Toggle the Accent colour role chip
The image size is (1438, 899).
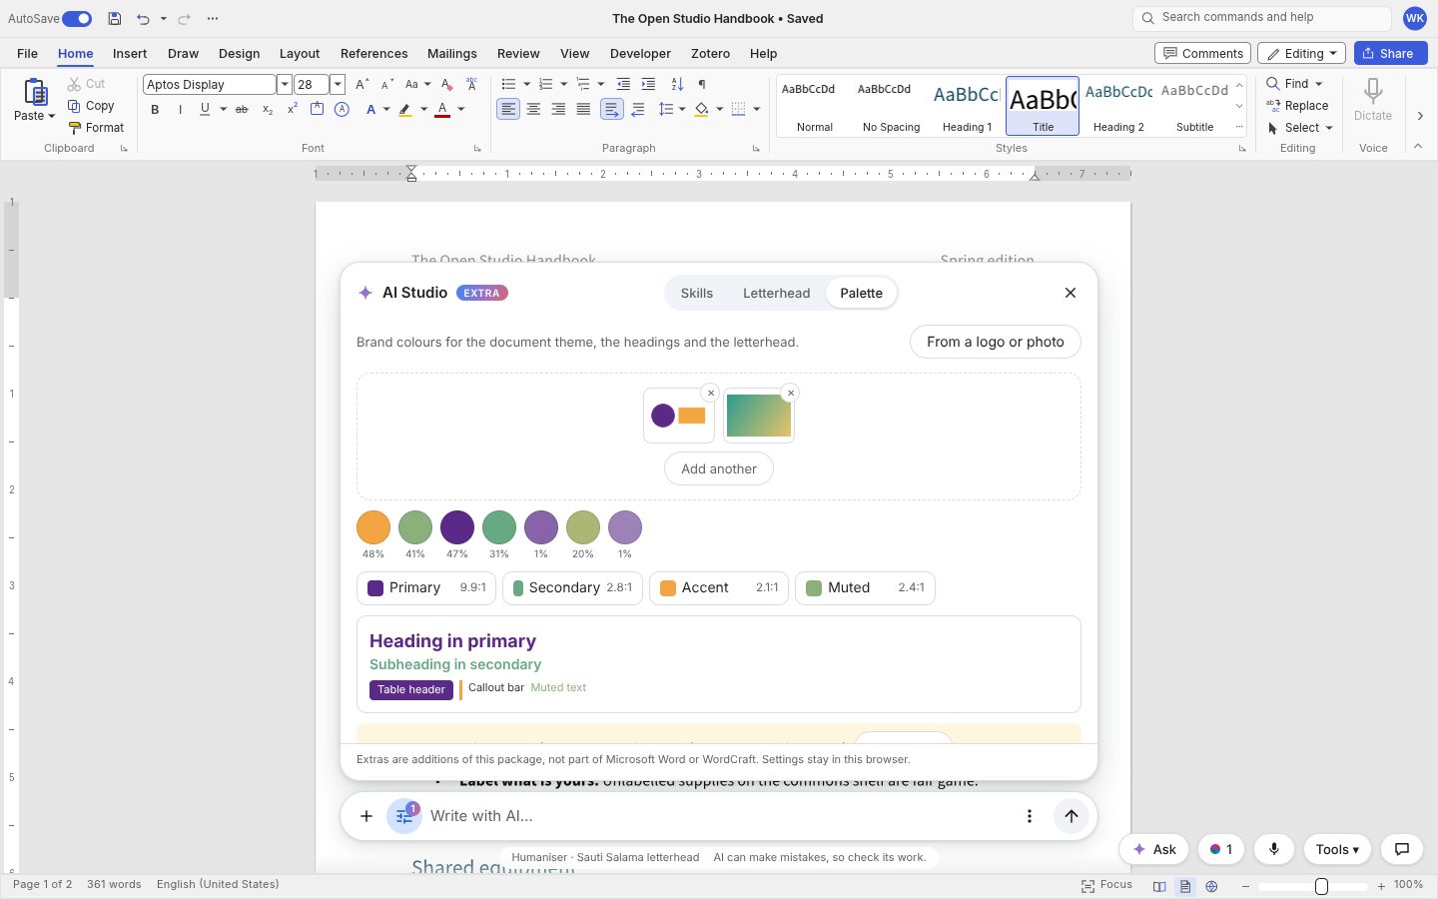pyautogui.click(x=719, y=588)
